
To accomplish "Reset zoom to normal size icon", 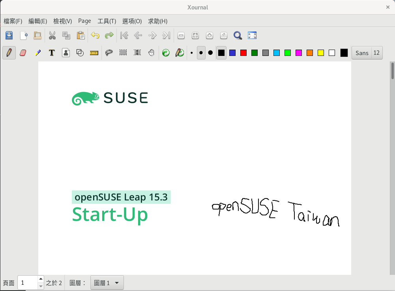I will coord(224,35).
